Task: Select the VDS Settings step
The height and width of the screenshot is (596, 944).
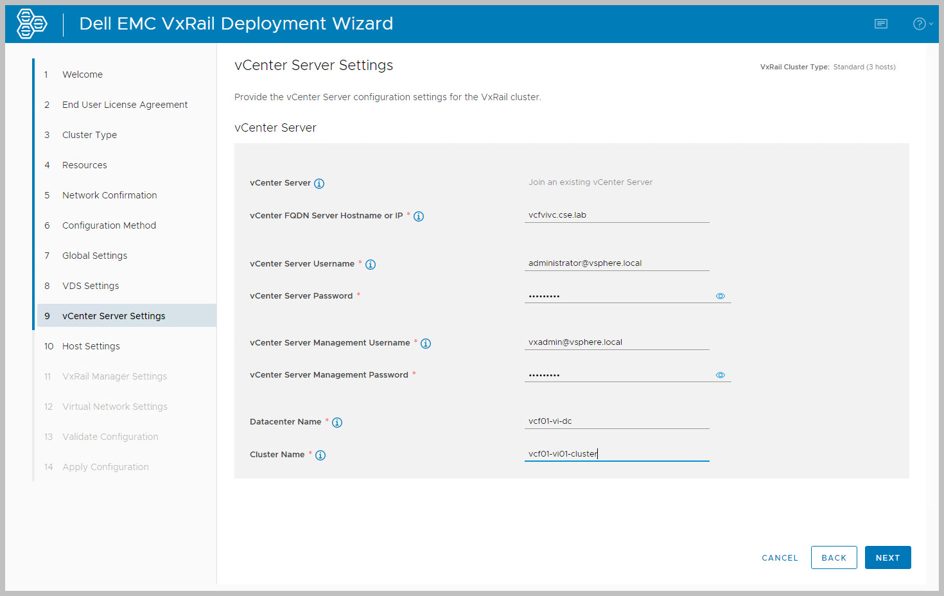Action: pos(91,286)
